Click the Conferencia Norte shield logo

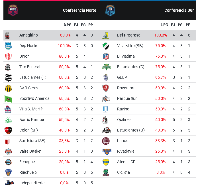tap(13, 10)
